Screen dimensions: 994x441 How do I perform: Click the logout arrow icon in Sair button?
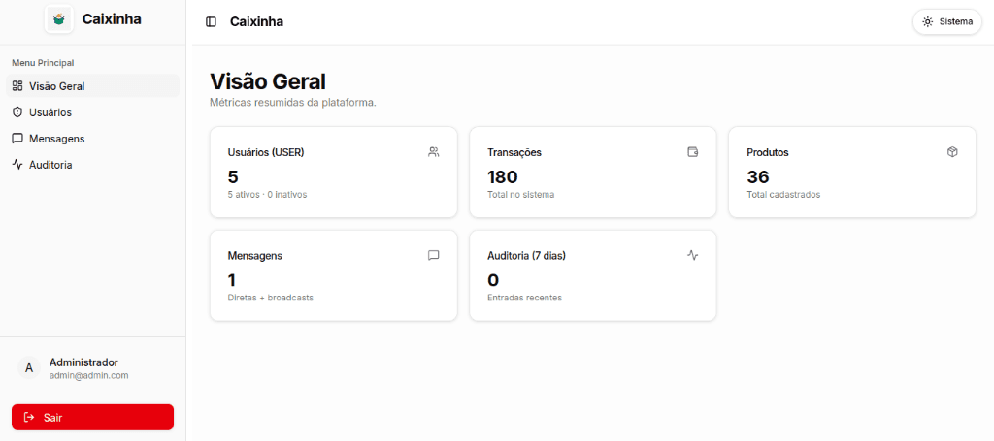point(28,417)
